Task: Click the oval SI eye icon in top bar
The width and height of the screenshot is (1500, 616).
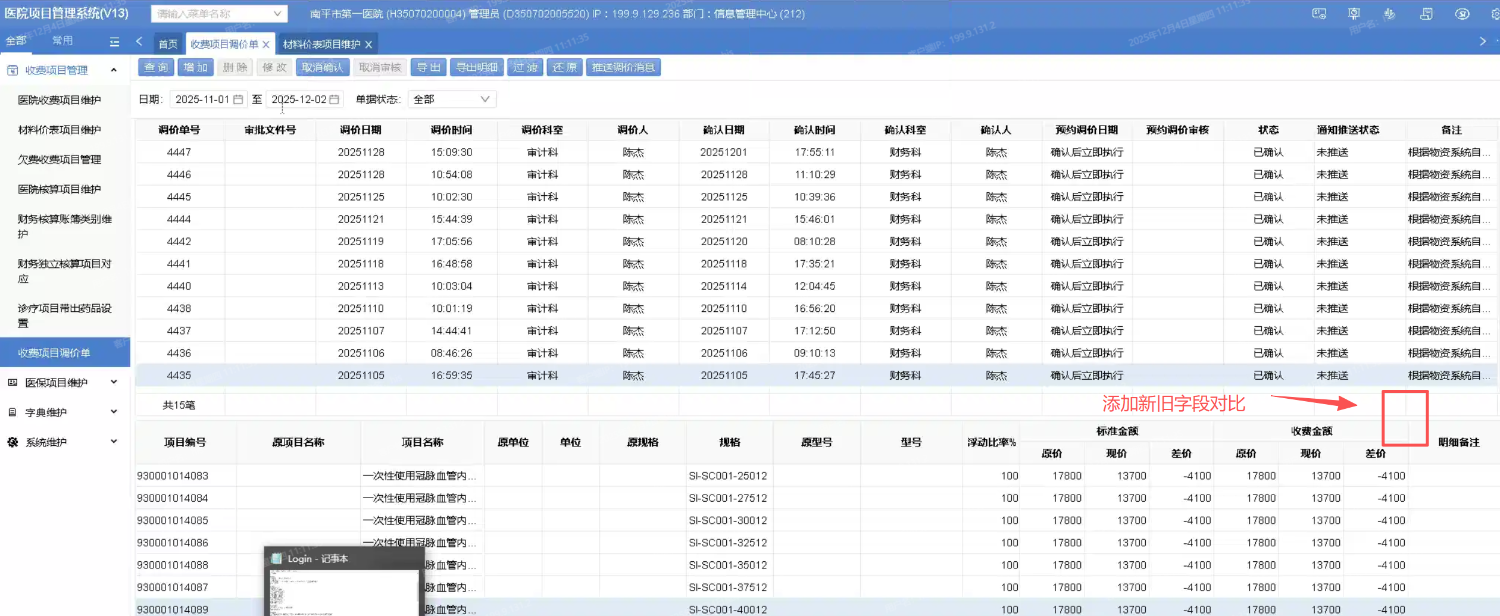Action: pos(1462,14)
